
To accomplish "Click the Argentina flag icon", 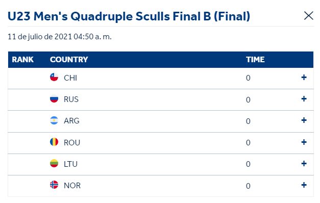I will (x=54, y=120).
